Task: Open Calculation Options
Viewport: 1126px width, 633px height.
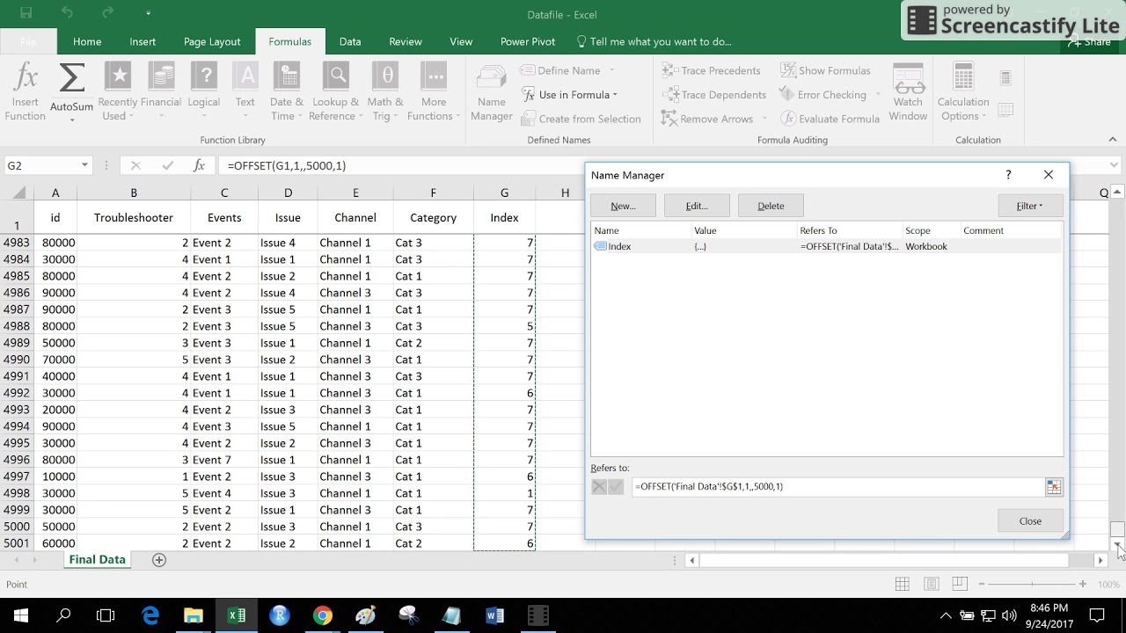Action: [x=963, y=92]
